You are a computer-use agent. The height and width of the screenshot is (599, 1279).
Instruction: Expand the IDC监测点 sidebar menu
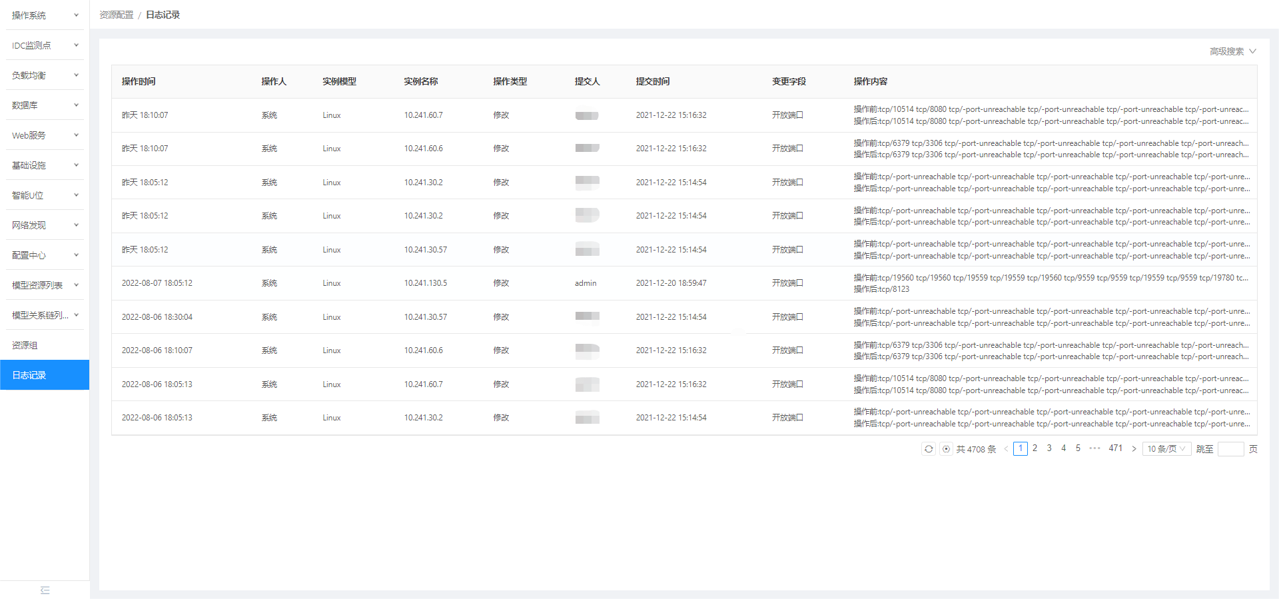[45, 45]
